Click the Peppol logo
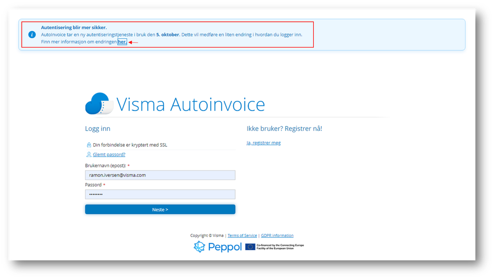 [218, 247]
